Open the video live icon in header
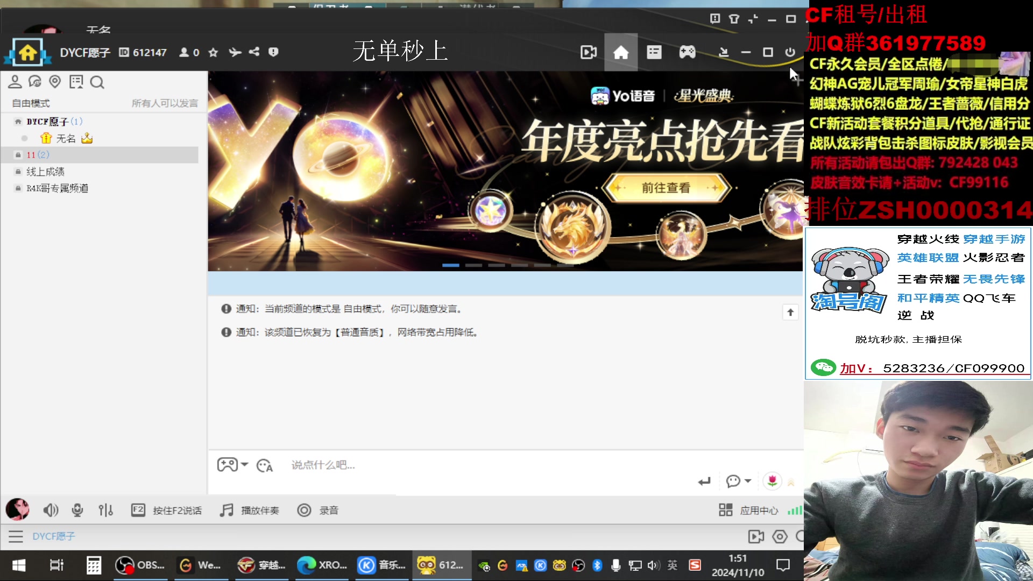Image resolution: width=1033 pixels, height=581 pixels. pos(589,52)
